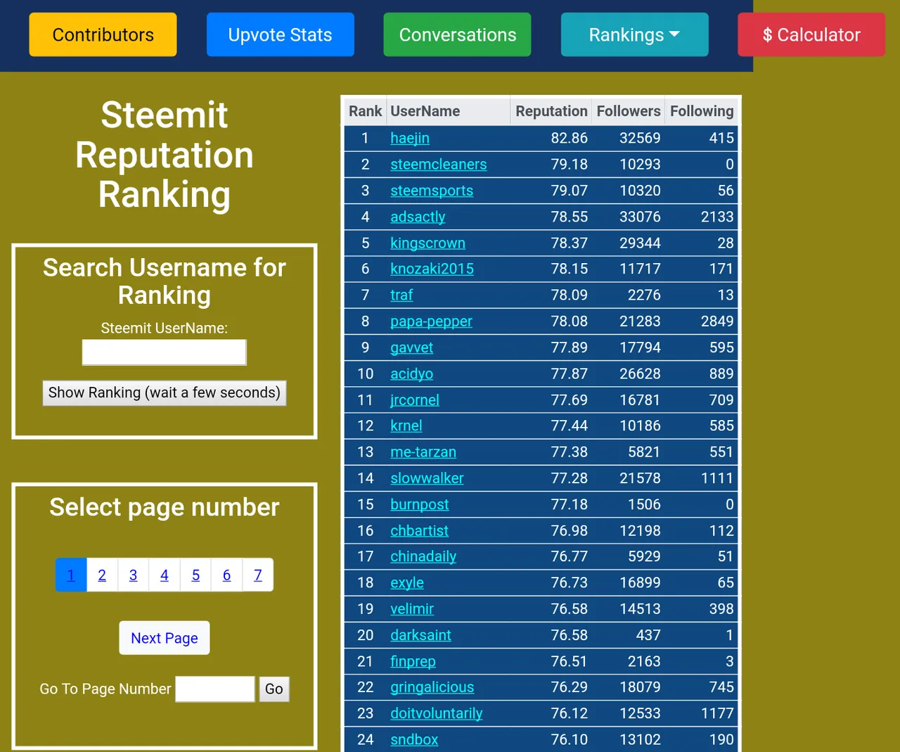
Task: Click the Go button
Action: 274,689
